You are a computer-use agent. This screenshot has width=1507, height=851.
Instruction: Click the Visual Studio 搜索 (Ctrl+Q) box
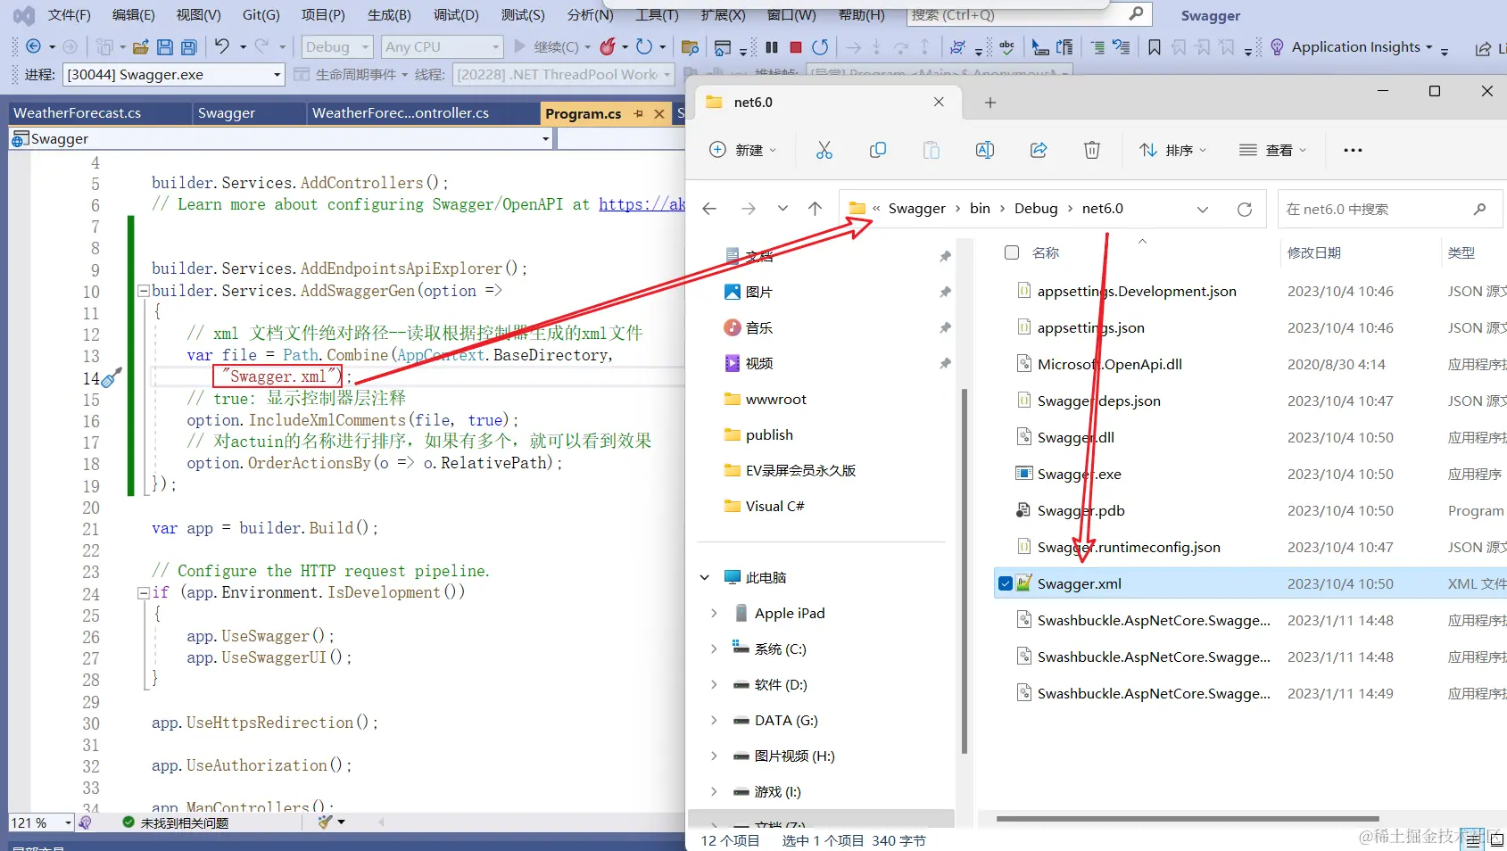1029,14
